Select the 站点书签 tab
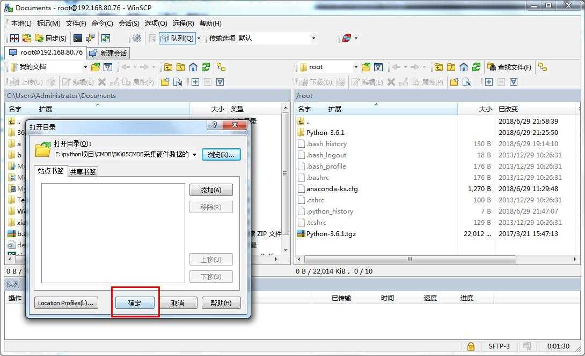The height and width of the screenshot is (356, 585). [x=51, y=171]
